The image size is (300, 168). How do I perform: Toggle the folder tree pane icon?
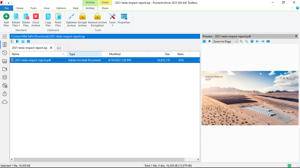click(18, 41)
